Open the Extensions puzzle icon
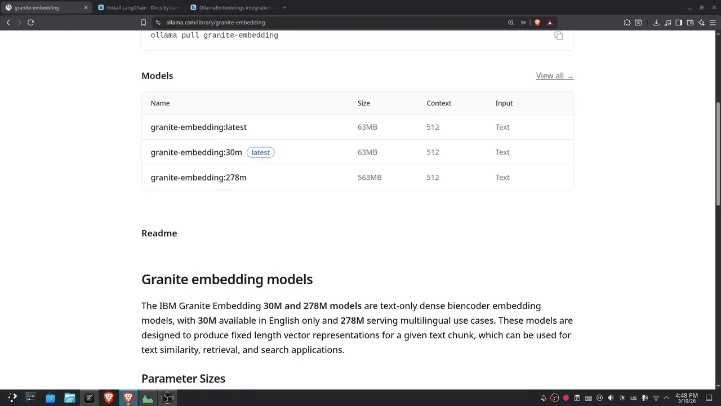 point(627,23)
